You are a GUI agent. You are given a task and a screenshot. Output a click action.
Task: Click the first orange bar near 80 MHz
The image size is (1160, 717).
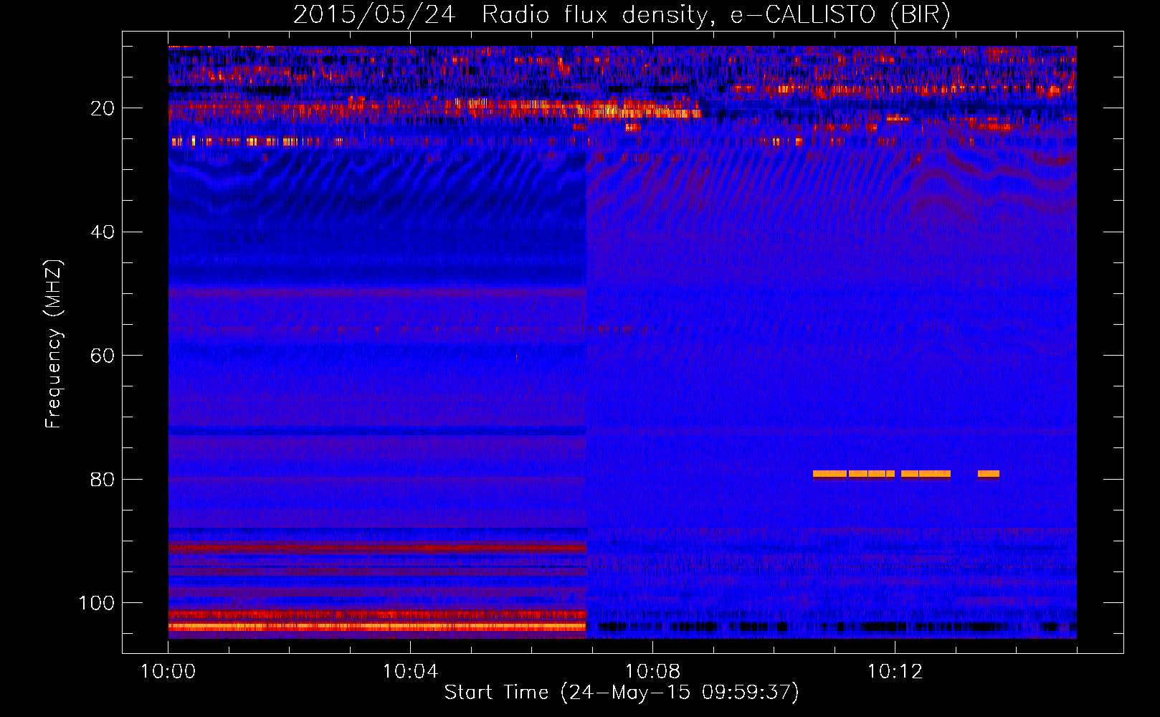pos(829,474)
